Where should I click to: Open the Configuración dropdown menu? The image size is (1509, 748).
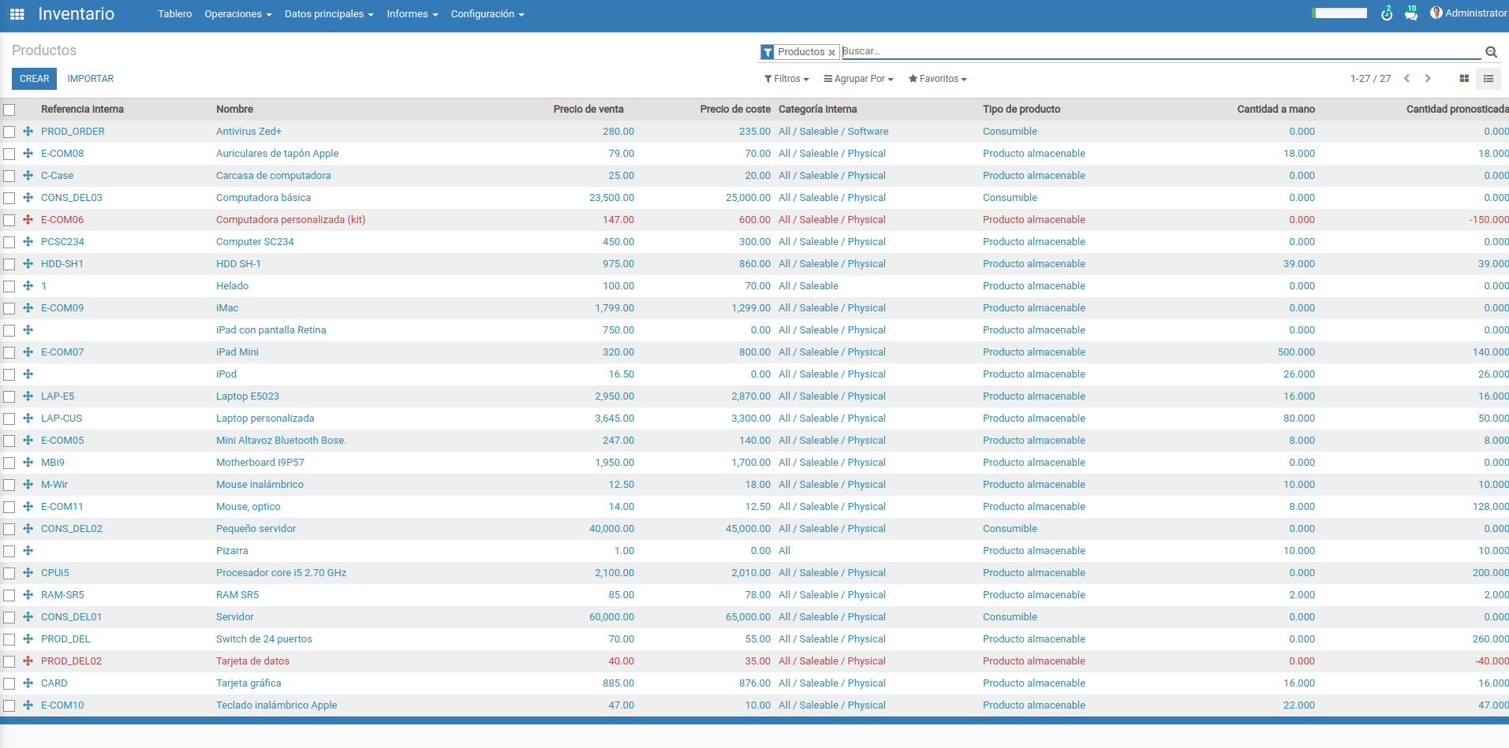(487, 14)
